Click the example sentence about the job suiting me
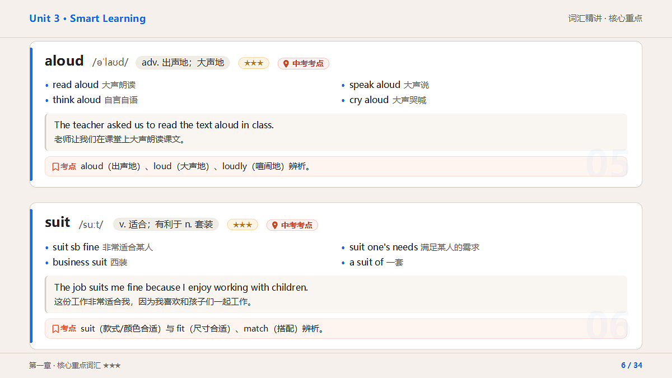The width and height of the screenshot is (672, 378). [x=181, y=288]
